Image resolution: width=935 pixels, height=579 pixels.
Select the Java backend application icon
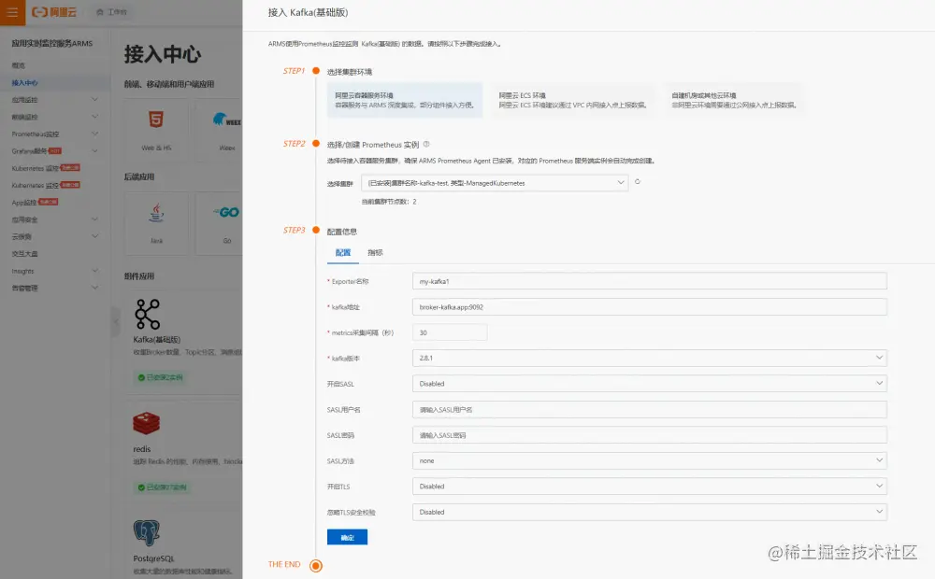coord(156,213)
